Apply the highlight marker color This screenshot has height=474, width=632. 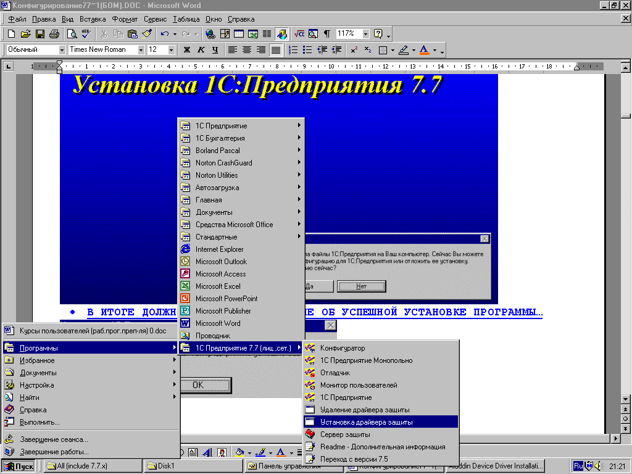click(403, 50)
